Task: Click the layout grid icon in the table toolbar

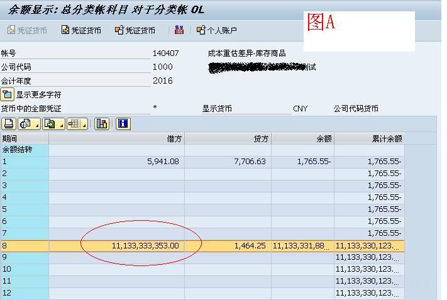Action: click(x=74, y=124)
